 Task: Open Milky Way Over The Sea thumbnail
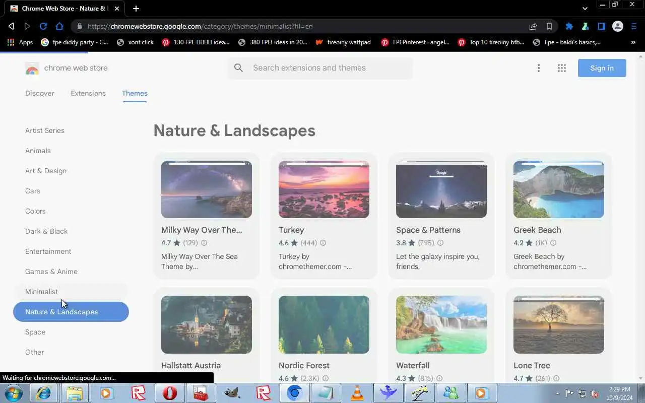pos(207,189)
